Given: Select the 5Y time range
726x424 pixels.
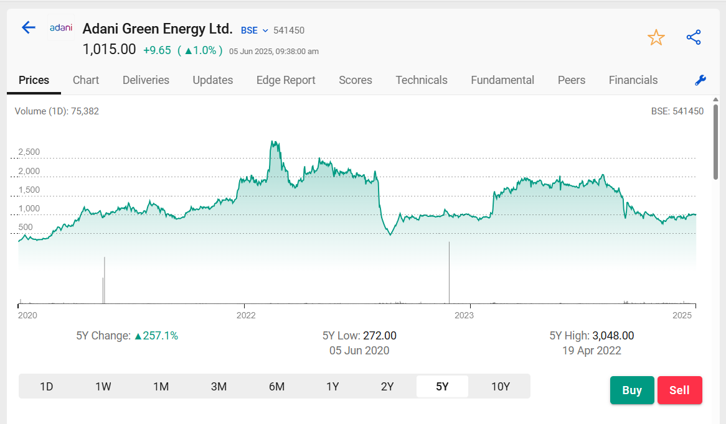Looking at the screenshot, I should click(x=442, y=386).
